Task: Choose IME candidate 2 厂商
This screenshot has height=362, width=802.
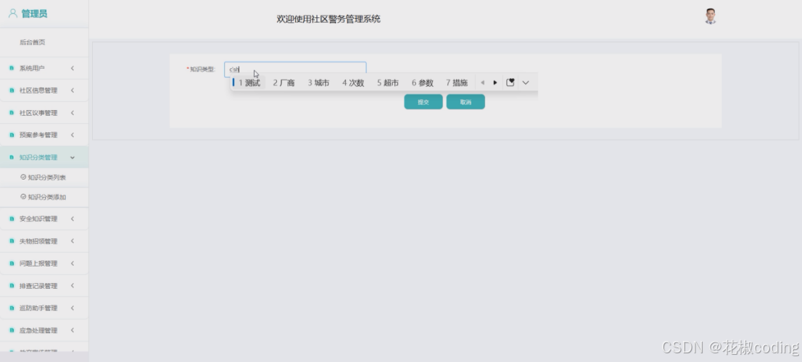Action: 284,83
